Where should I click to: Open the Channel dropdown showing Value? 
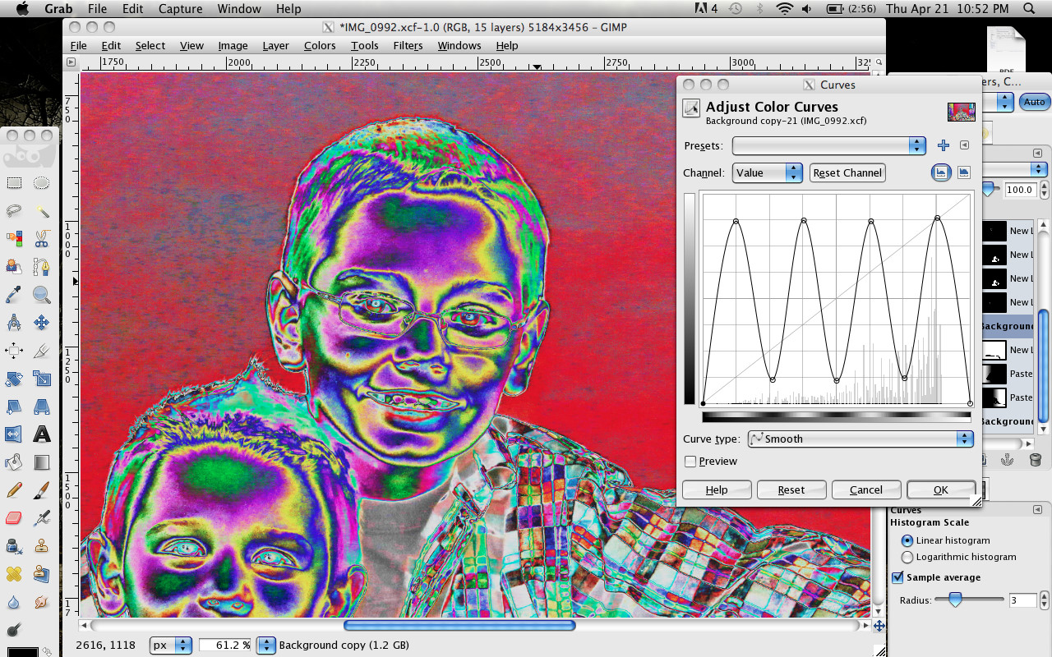[x=766, y=172]
